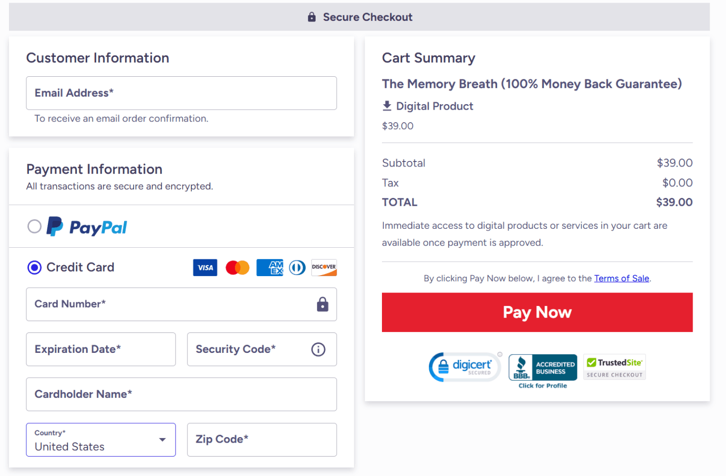Click the lock icon in Card Number field
Screen dimensions: 726x476
coord(322,304)
